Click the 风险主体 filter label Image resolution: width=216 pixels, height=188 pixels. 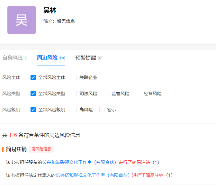click(11, 77)
